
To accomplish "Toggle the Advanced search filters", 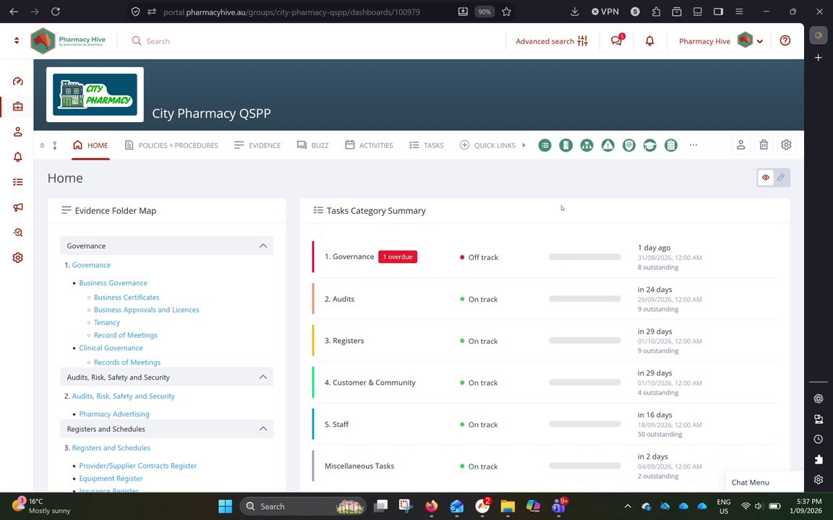I will coord(552,41).
